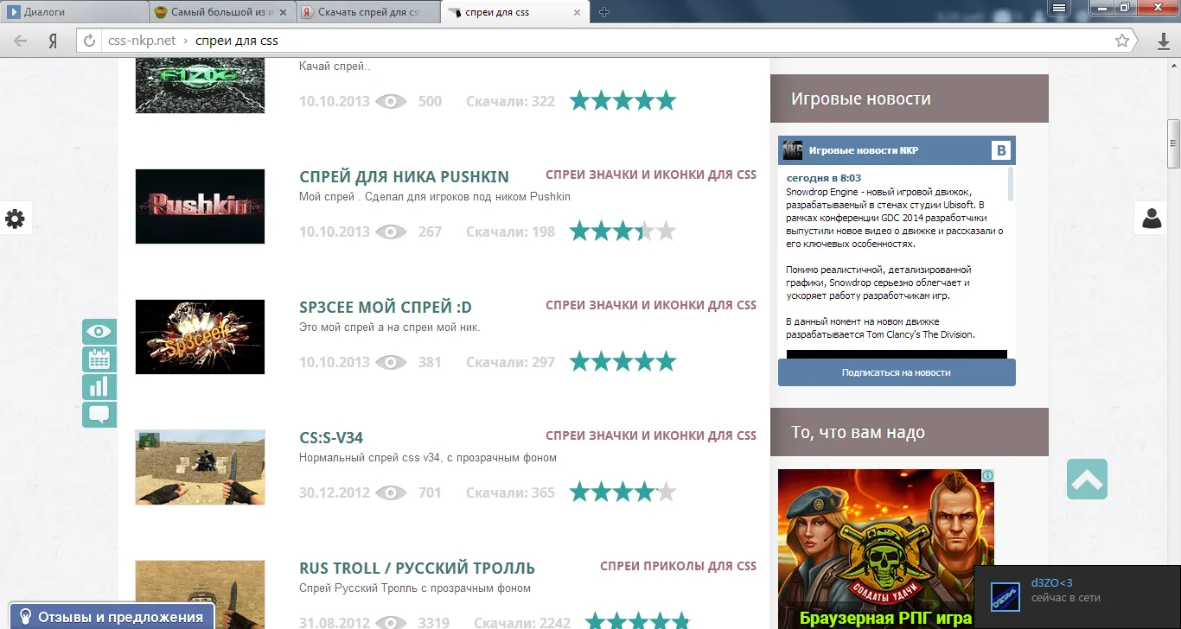Click the 'То, что вам надо' sidebar heading

(858, 432)
